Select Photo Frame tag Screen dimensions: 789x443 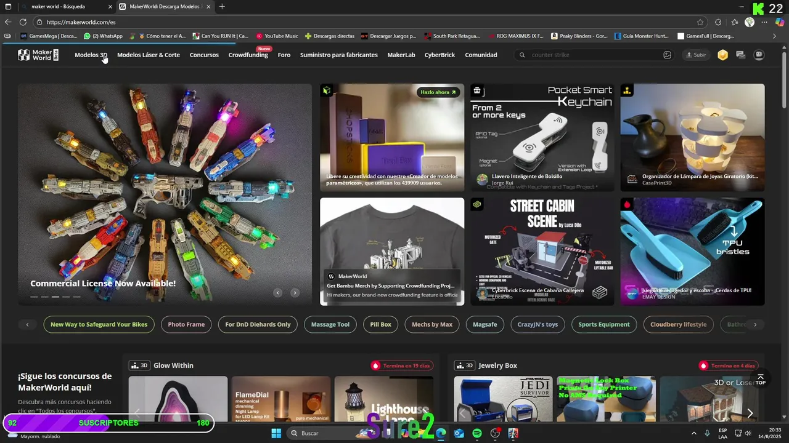(186, 324)
